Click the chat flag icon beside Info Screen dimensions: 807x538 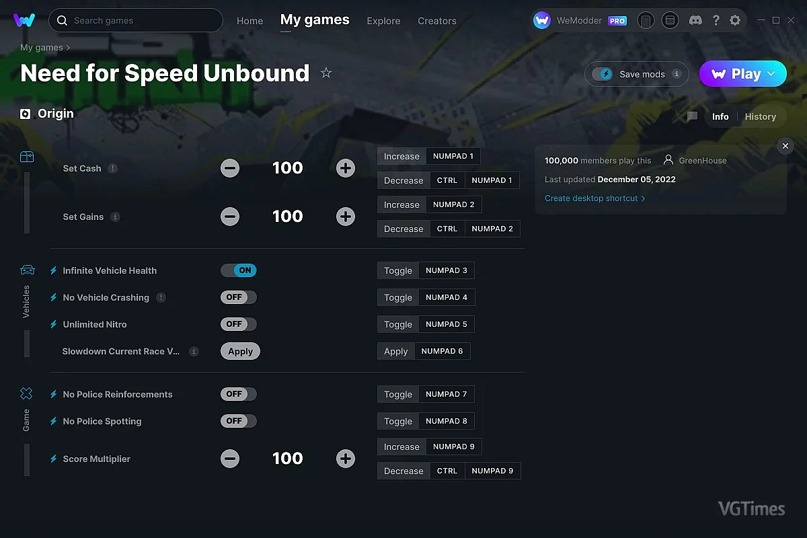click(692, 117)
